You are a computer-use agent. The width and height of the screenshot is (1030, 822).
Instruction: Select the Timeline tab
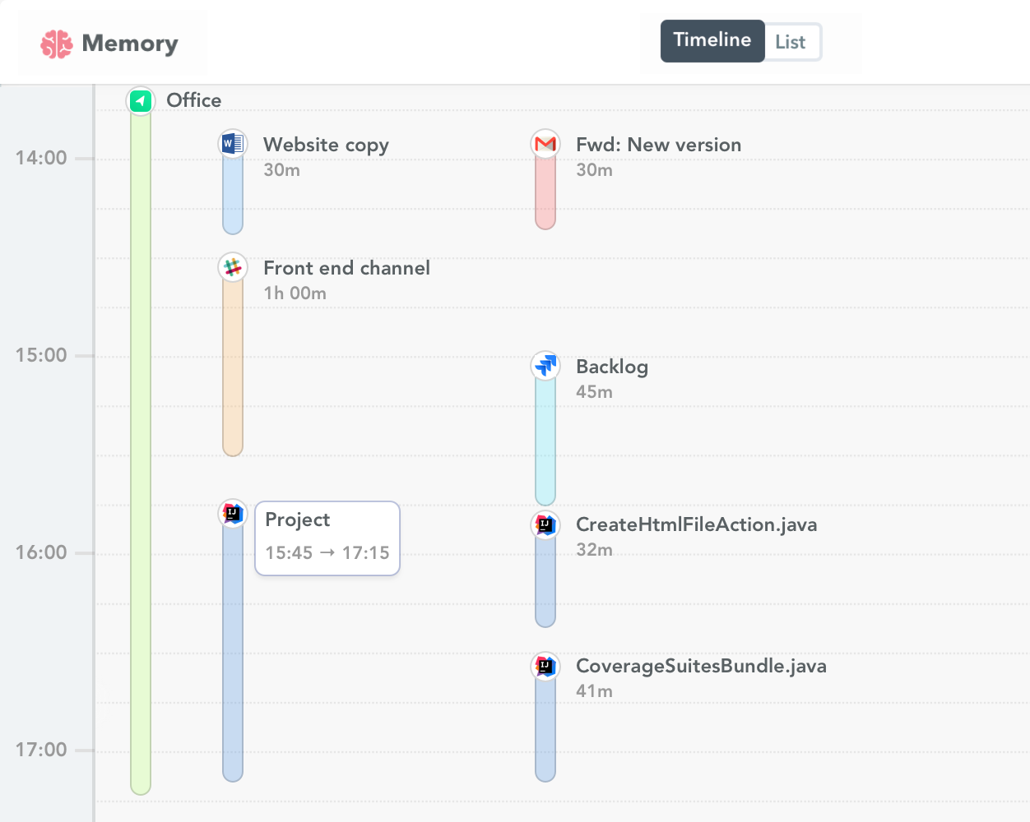coord(712,40)
